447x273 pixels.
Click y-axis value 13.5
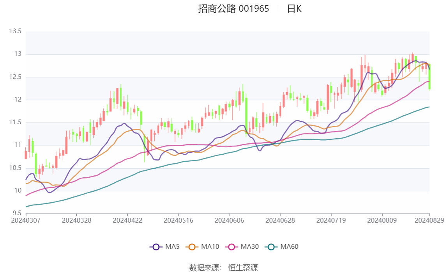click(16, 31)
